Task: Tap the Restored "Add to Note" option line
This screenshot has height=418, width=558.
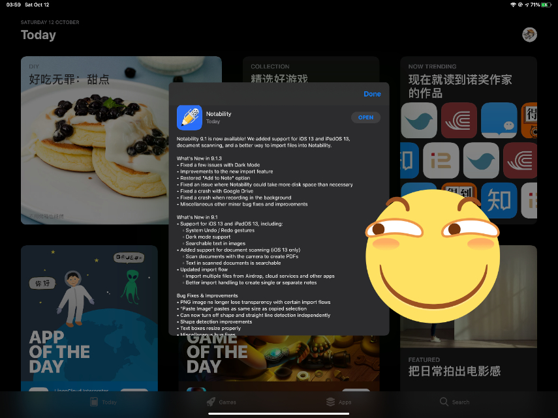Action: 213,178
